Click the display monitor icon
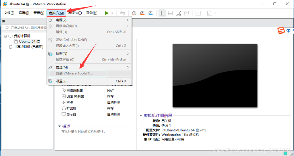The width and height of the screenshot is (294, 156). pyautogui.click(x=63, y=114)
